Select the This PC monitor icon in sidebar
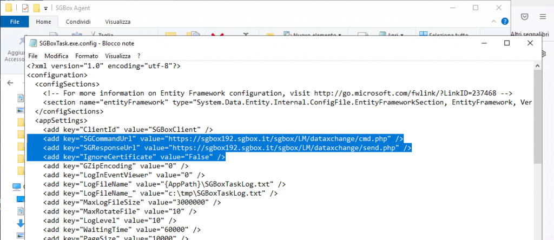This screenshot has height=240, width=554. pos(17,186)
